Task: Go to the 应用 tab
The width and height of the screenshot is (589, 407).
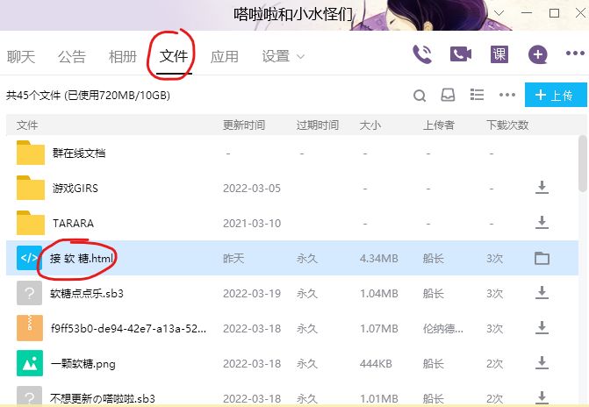Action: click(x=224, y=57)
